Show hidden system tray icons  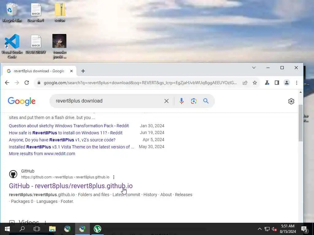(x=259, y=229)
